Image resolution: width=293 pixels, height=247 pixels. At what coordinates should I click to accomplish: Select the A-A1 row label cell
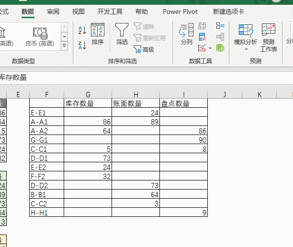[x=46, y=122]
